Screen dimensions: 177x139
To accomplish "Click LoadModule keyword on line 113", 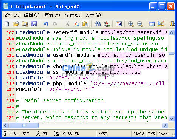I will point(33,66).
